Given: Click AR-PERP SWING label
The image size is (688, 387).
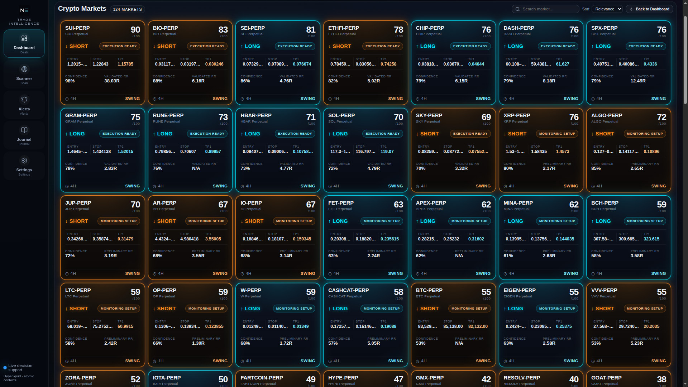Looking at the screenshot, I should pos(220,273).
